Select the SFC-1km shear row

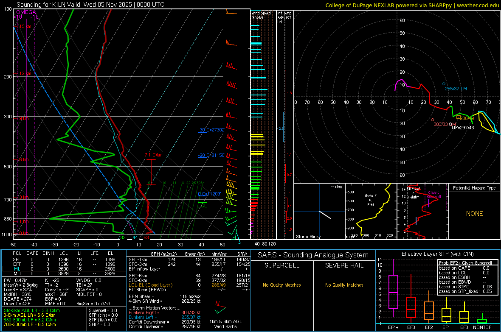pyautogui.click(x=189, y=259)
